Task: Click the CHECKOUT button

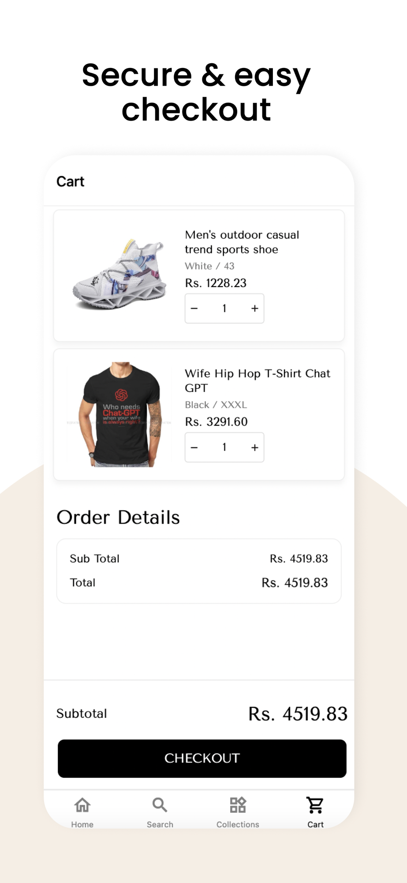Action: click(x=202, y=758)
